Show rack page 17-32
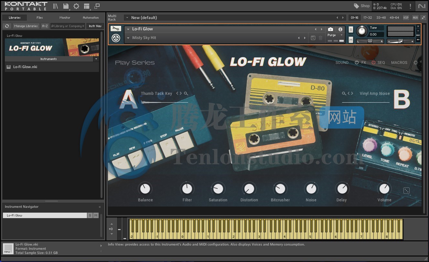This screenshot has width=429, height=262. point(368,18)
